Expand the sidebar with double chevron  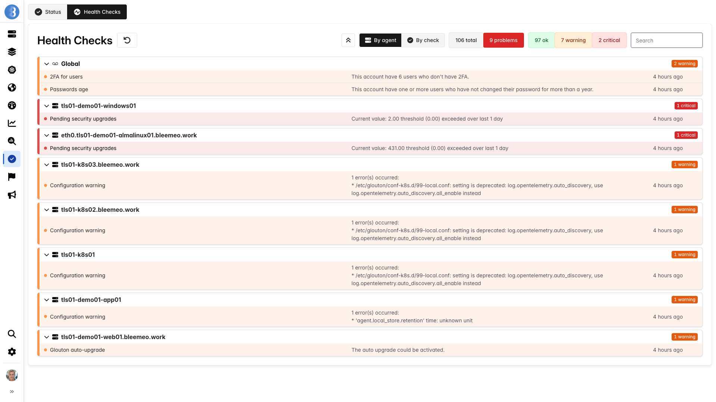point(12,392)
